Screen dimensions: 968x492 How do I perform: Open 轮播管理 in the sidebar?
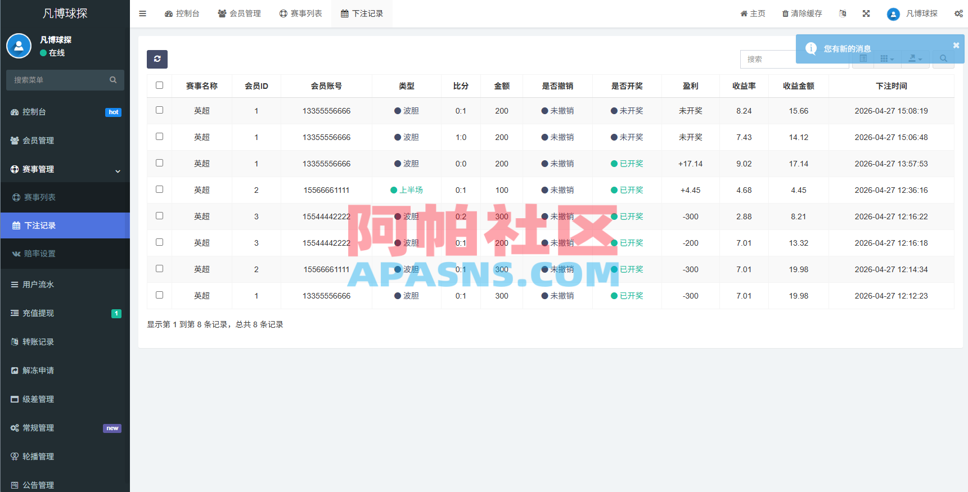coord(65,457)
